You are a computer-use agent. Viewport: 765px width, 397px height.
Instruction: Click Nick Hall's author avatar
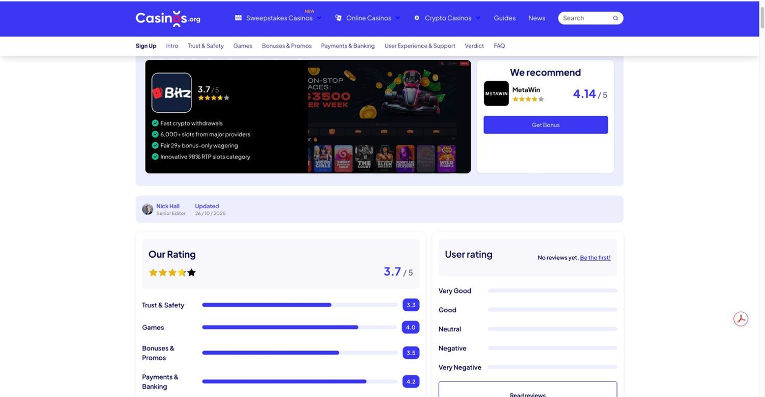[x=147, y=209]
